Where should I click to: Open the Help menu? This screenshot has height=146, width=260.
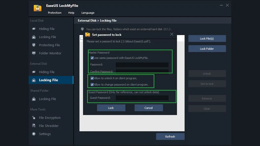tap(71, 13)
